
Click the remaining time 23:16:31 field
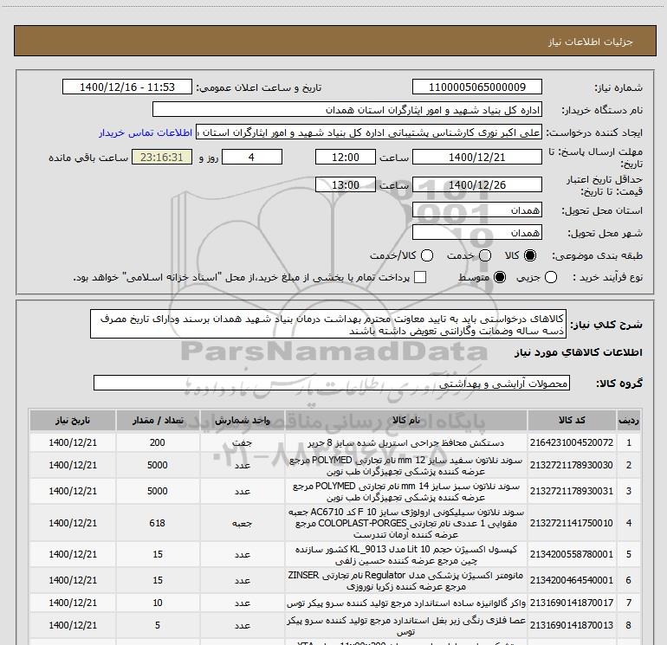point(162,157)
